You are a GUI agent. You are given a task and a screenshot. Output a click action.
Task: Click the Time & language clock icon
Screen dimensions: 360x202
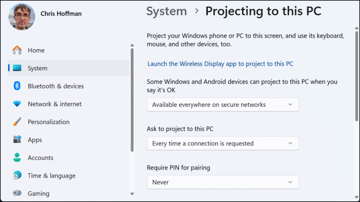pyautogui.click(x=17, y=175)
